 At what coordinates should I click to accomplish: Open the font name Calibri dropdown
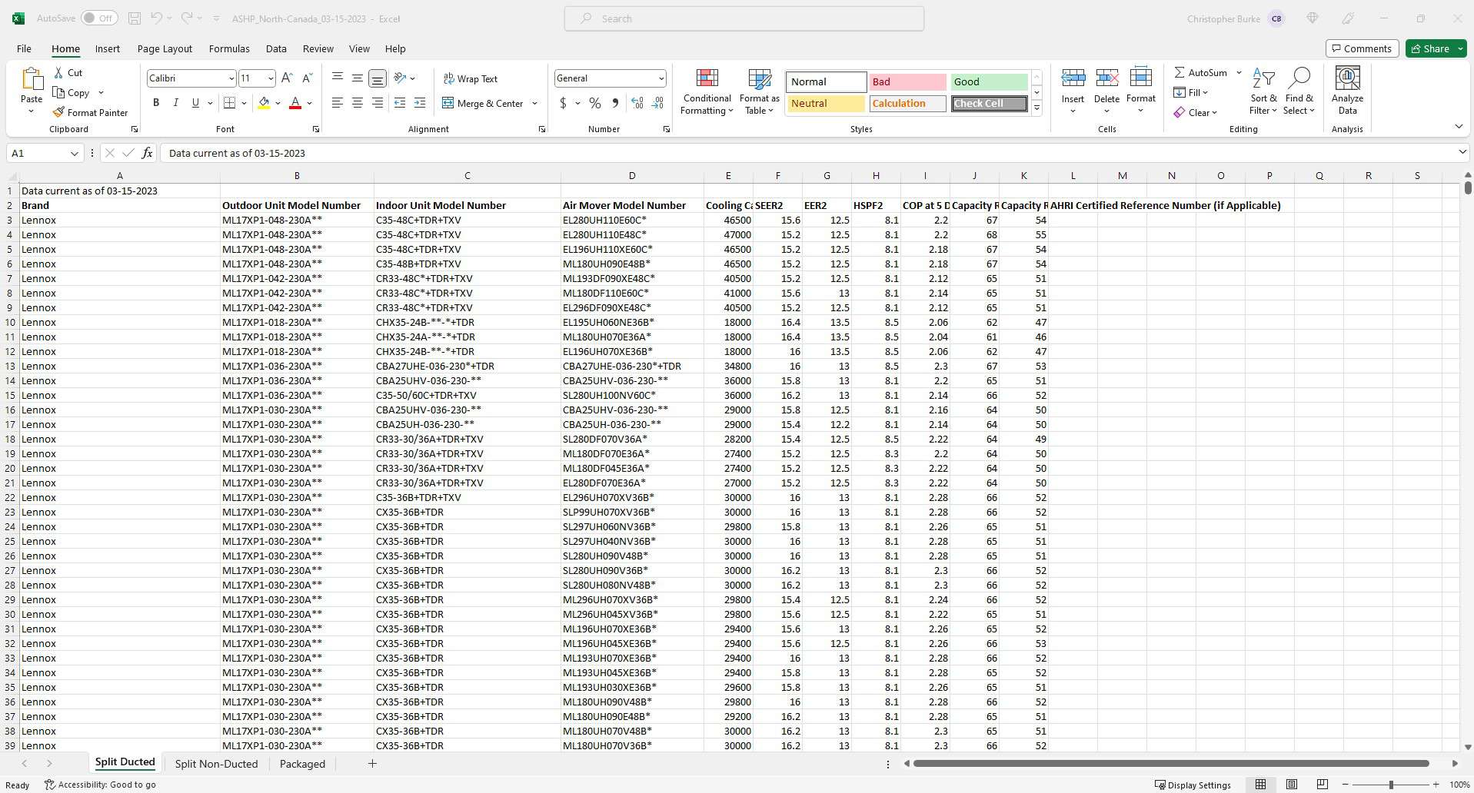(231, 78)
